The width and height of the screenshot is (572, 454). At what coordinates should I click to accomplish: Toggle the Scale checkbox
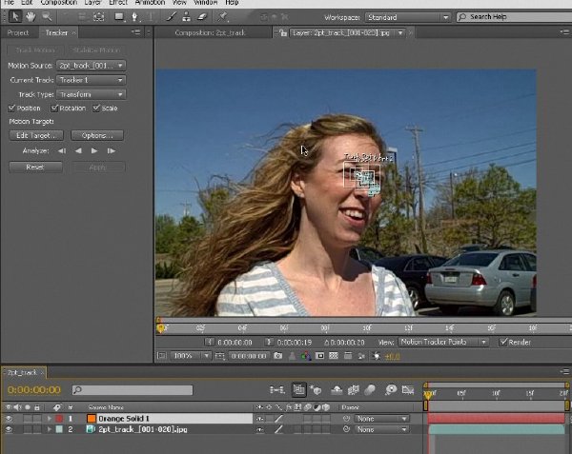pos(96,108)
